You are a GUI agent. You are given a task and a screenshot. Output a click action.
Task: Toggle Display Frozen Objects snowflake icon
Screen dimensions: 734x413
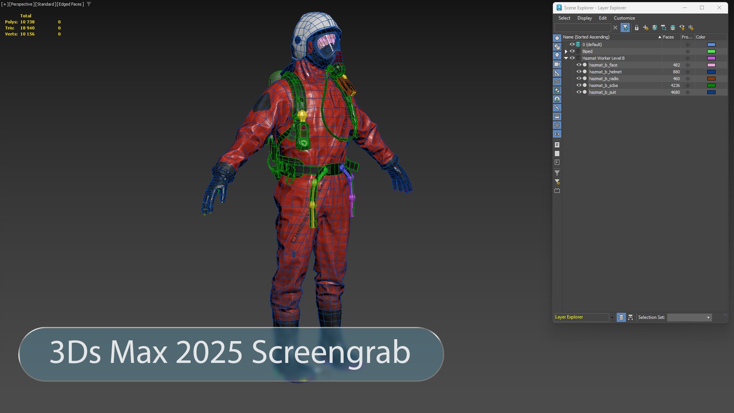[x=557, y=125]
